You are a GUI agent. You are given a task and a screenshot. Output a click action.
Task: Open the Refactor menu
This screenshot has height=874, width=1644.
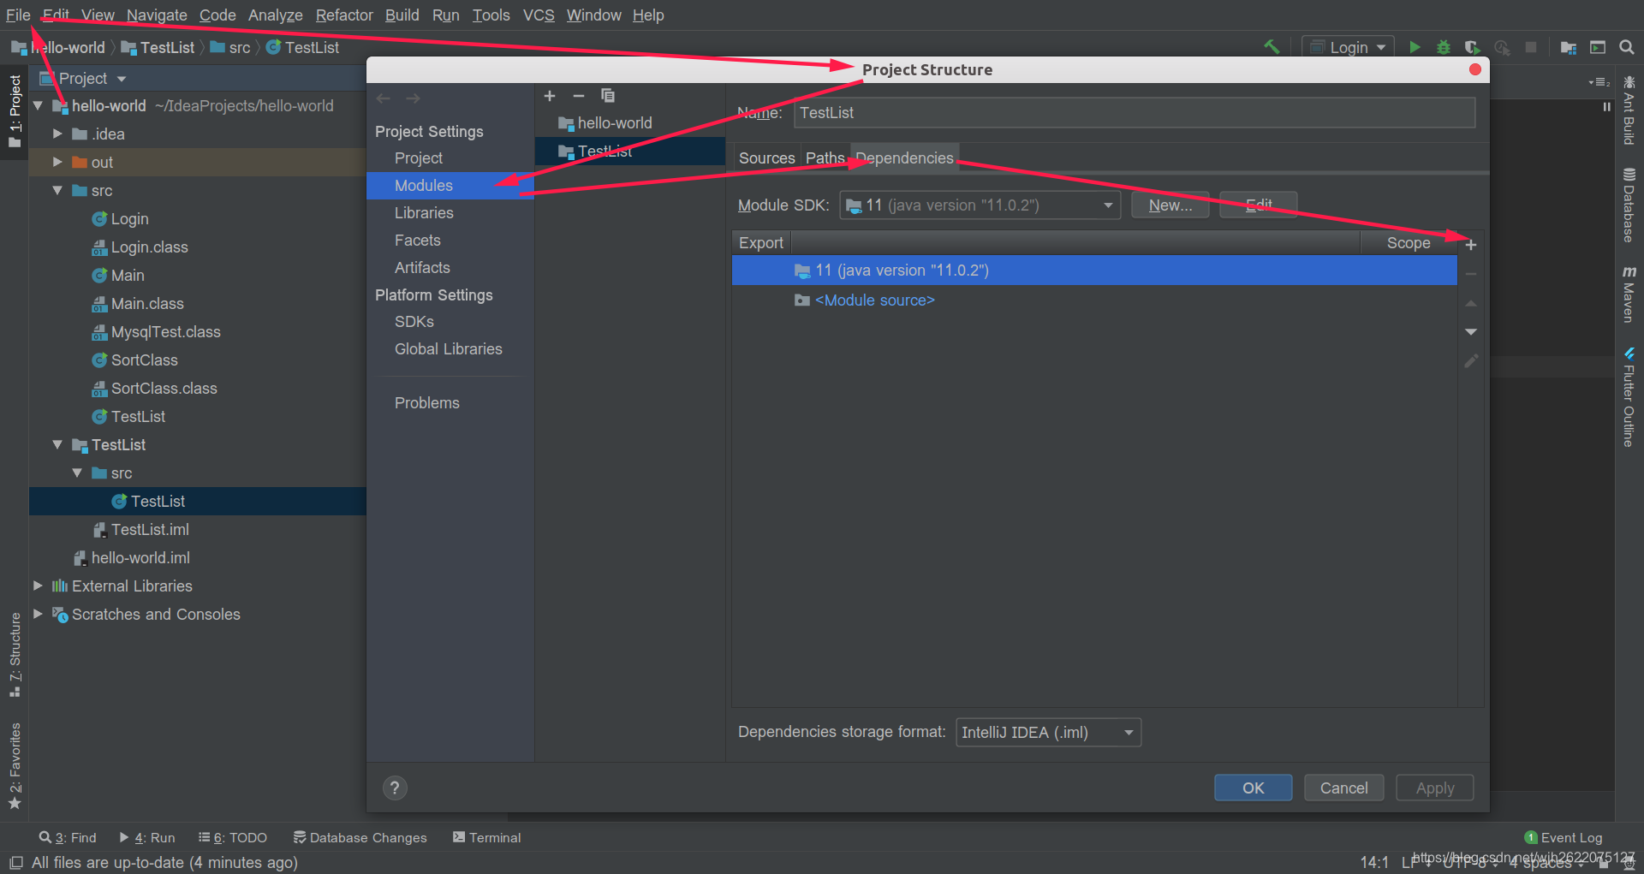pyautogui.click(x=344, y=15)
